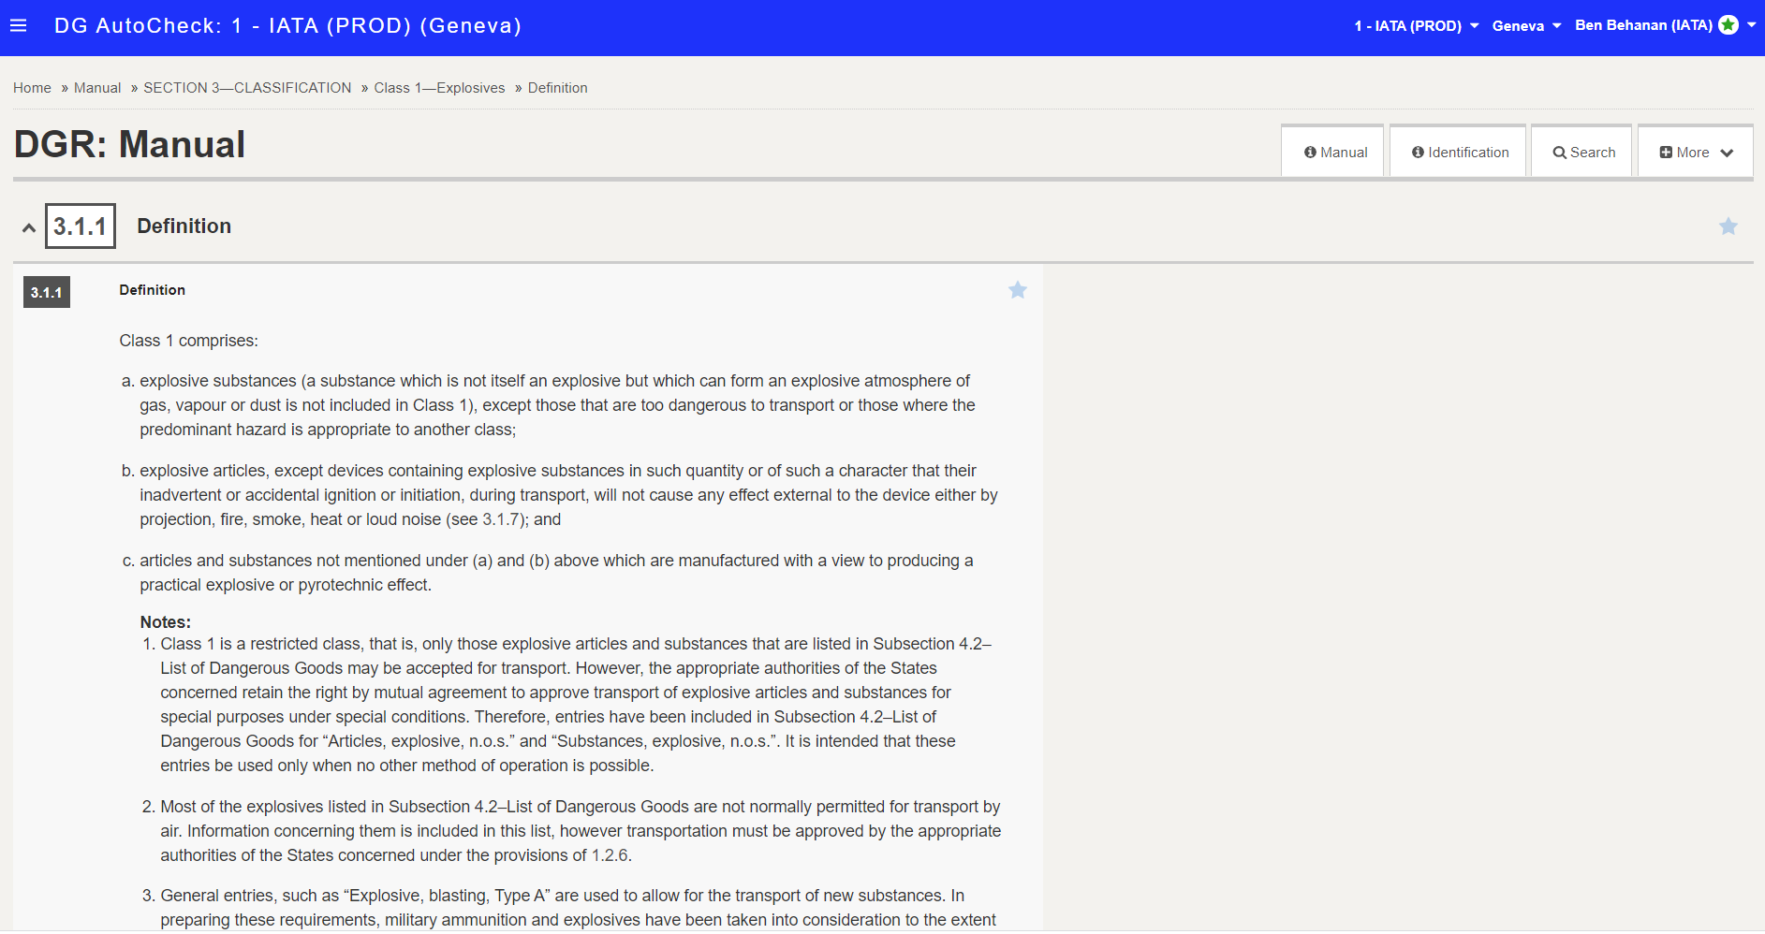Open SECTION 3—CLASSIFICATION breadcrumb link
Viewport: 1765px width, 934px height.
point(247,88)
